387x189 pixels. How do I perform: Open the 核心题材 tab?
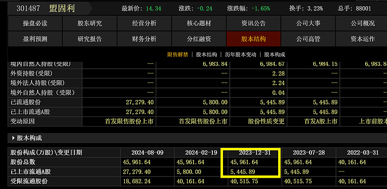click(199, 23)
